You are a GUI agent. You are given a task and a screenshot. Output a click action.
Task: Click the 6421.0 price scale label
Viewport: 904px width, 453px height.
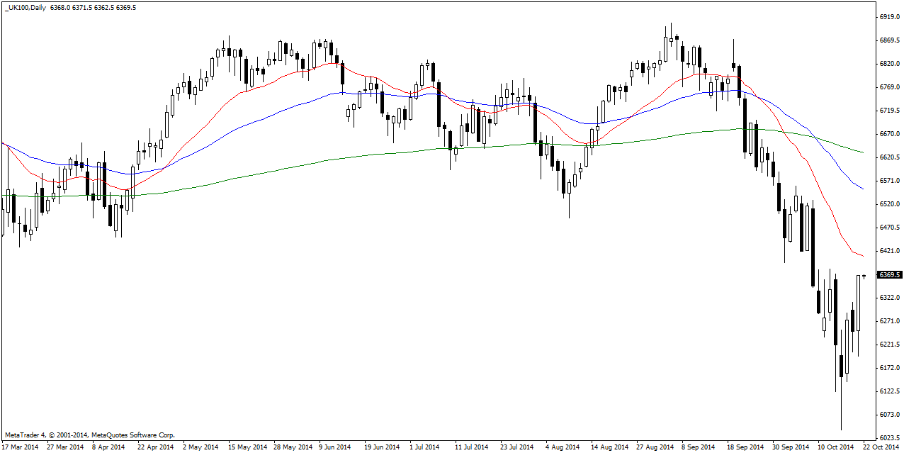[889, 251]
